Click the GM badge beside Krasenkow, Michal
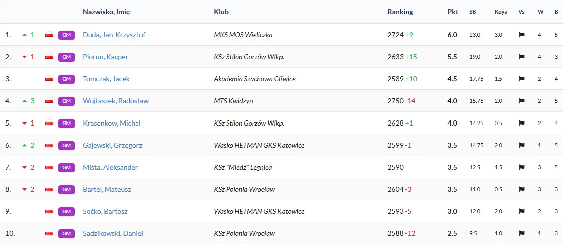 tap(66, 123)
